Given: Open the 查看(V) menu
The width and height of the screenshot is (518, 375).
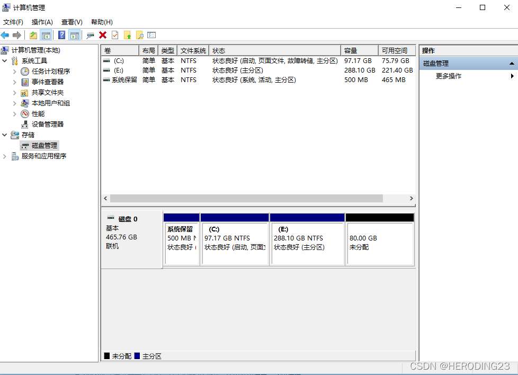Looking at the screenshot, I should 72,22.
